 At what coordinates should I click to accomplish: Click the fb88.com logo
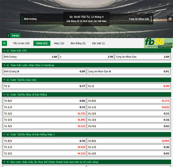point(158,43)
